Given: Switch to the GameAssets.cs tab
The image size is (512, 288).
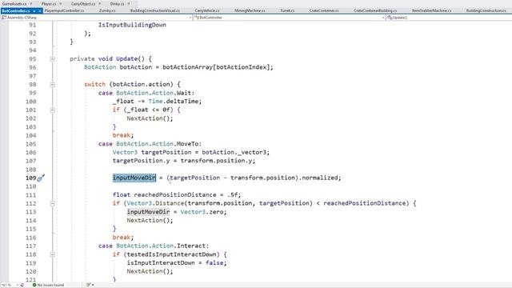Looking at the screenshot, I should pyautogui.click(x=14, y=3).
